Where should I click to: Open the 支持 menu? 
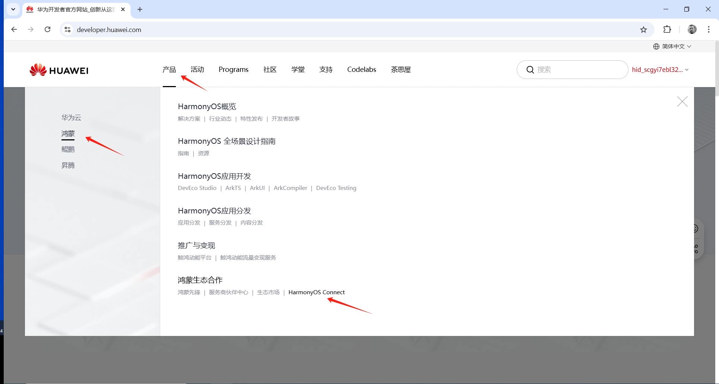click(326, 70)
